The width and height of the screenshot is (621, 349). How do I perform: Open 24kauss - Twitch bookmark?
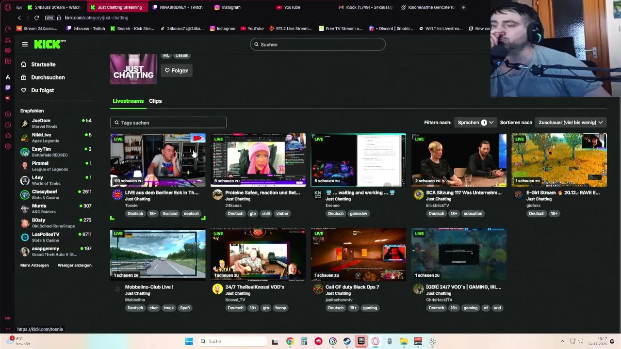pos(85,29)
